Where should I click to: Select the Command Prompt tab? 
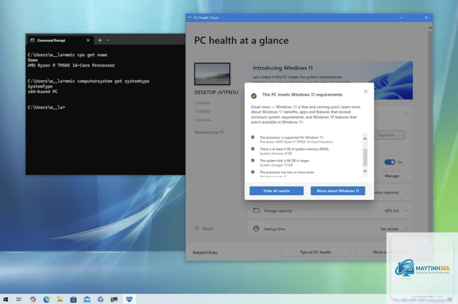point(61,40)
